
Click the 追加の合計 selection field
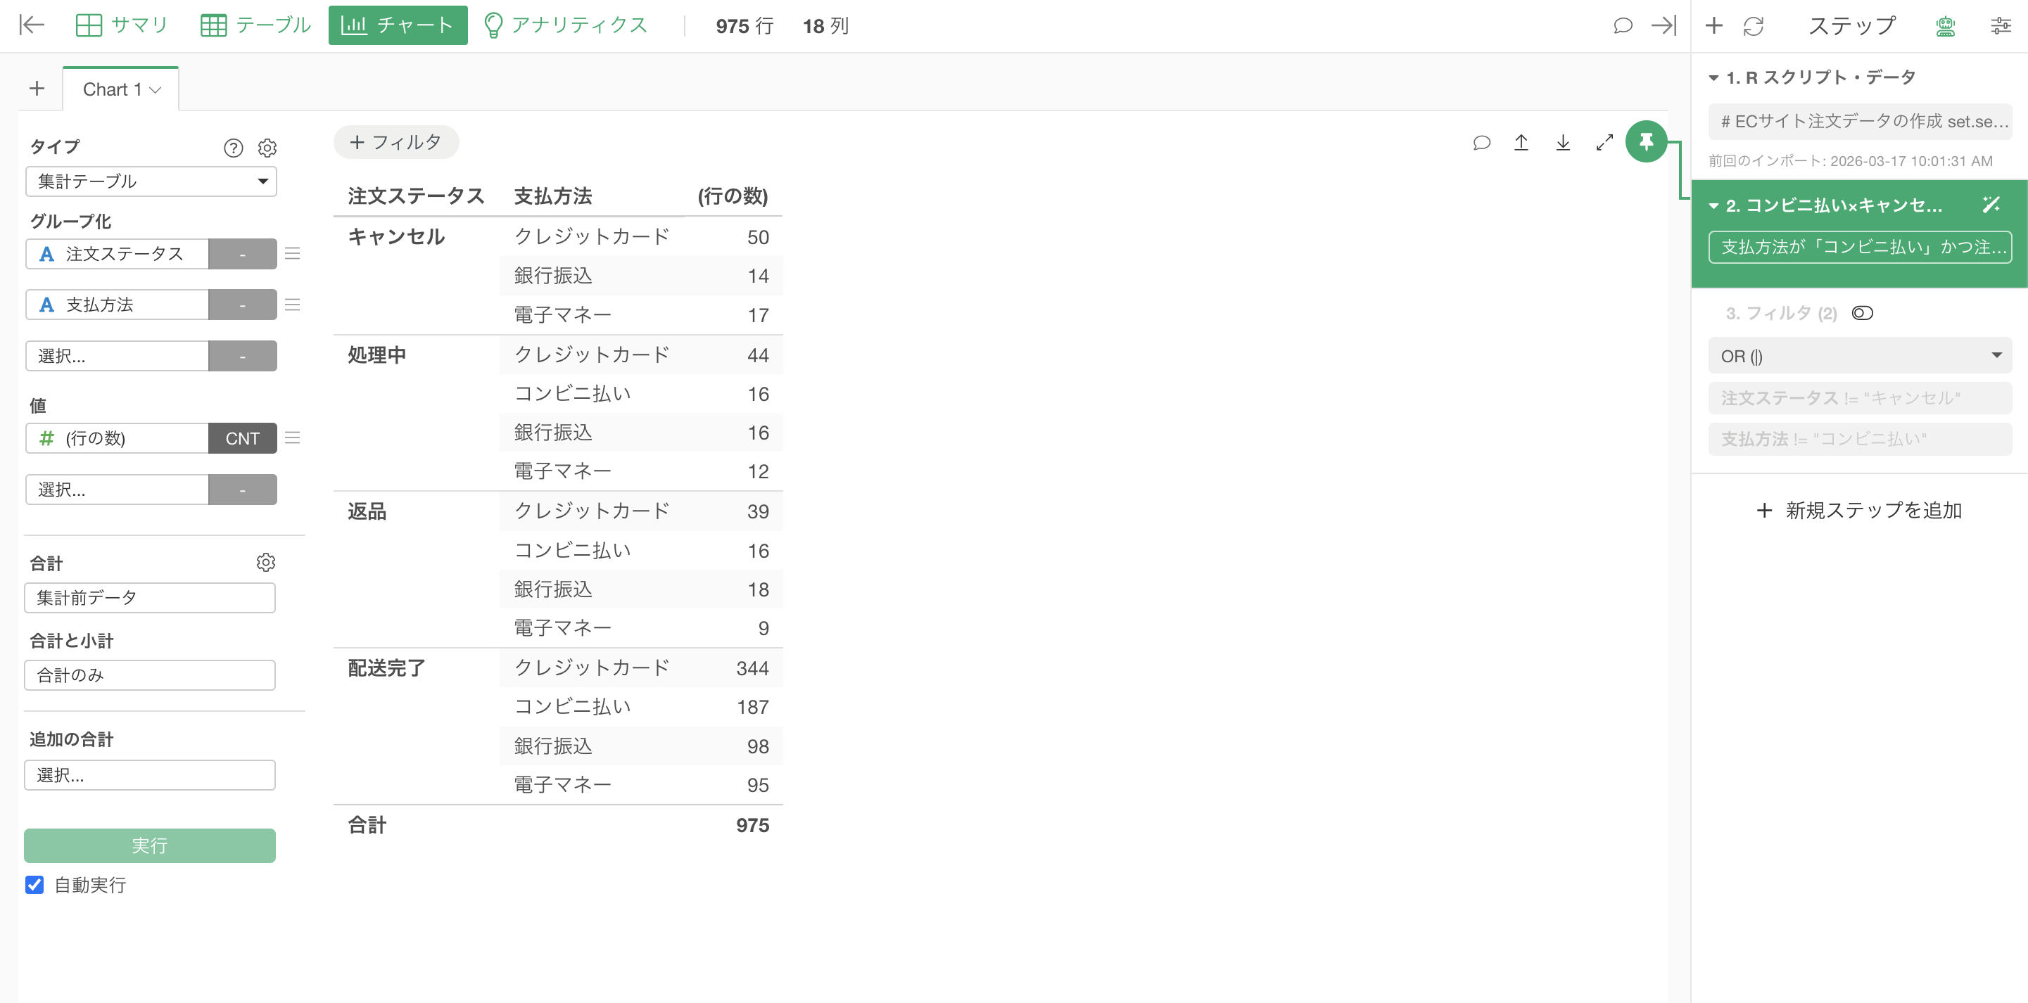150,775
